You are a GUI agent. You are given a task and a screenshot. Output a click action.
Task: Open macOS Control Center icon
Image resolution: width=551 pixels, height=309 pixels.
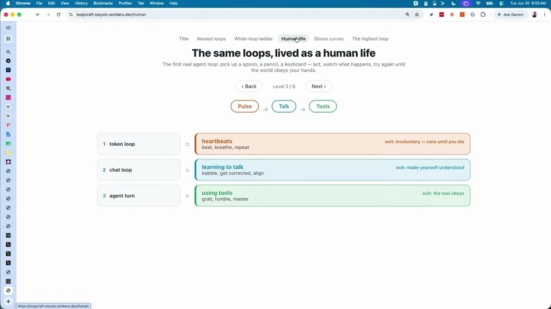(x=502, y=3)
